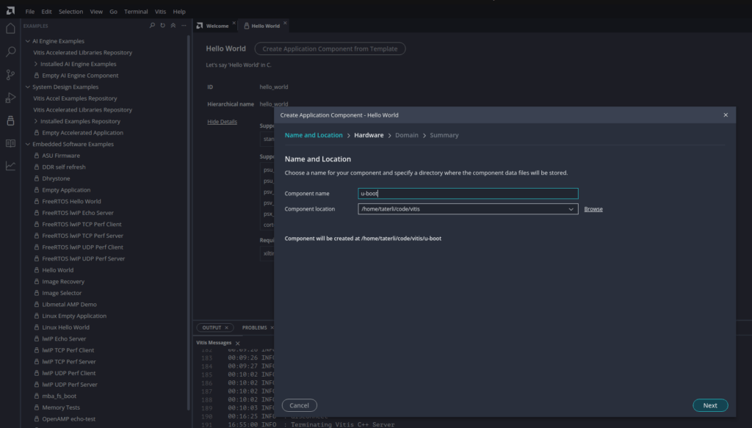The image size is (752, 428).
Task: Select the DDR self refresh example
Action: point(64,167)
